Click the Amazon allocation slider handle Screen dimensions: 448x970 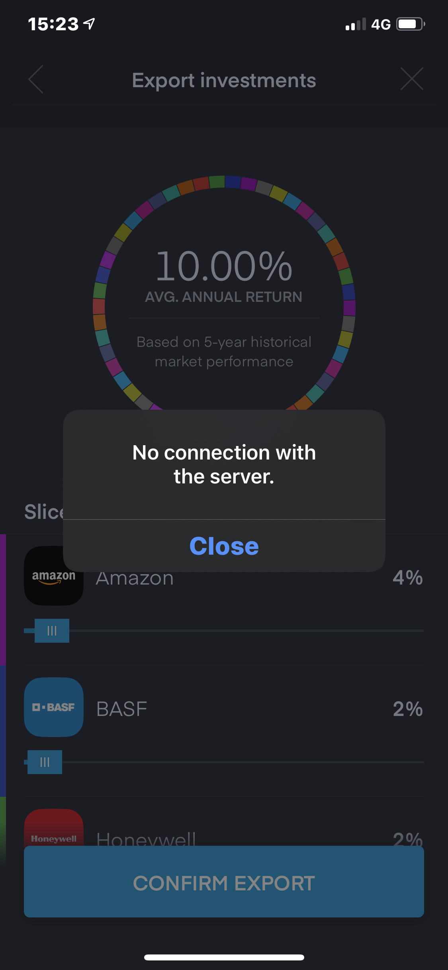tap(52, 631)
